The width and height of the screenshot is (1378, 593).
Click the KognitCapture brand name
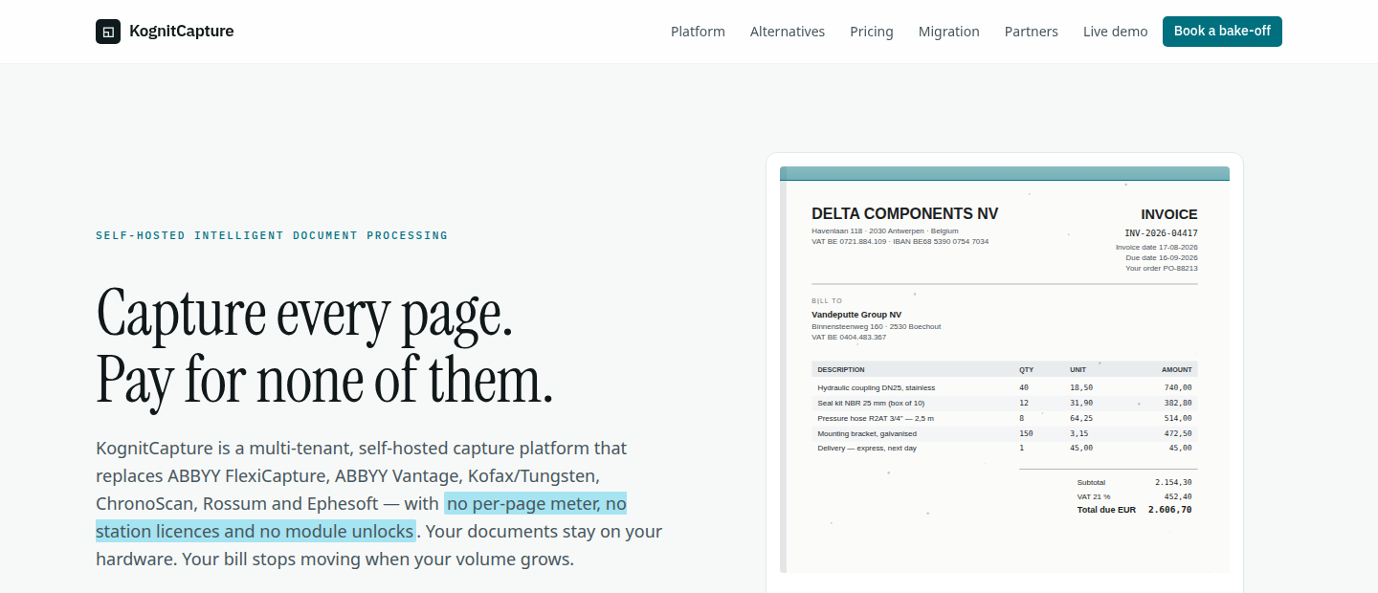[x=182, y=32]
